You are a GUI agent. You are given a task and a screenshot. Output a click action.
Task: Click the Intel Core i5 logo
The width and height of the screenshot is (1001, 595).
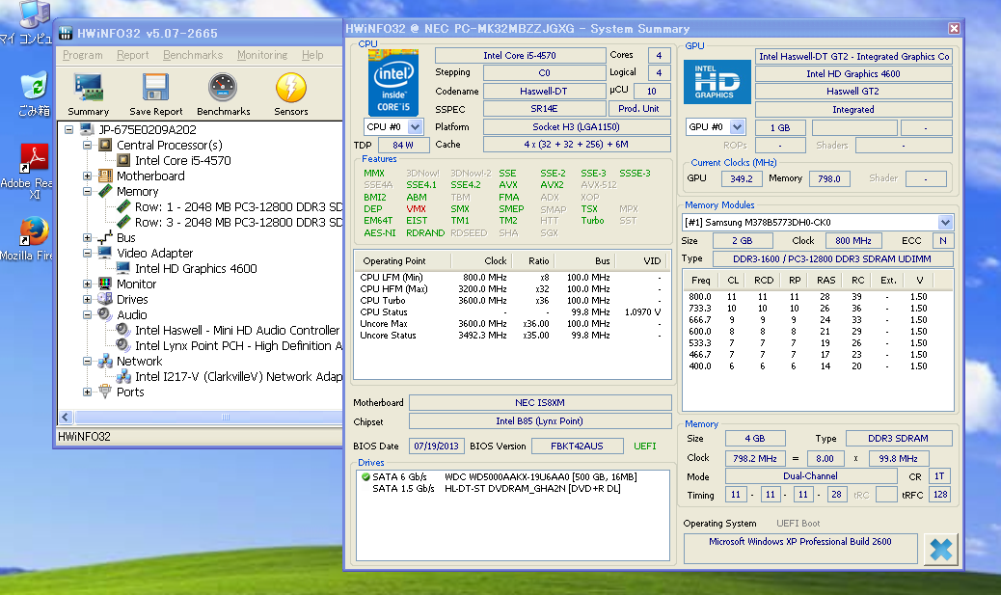pyautogui.click(x=393, y=83)
